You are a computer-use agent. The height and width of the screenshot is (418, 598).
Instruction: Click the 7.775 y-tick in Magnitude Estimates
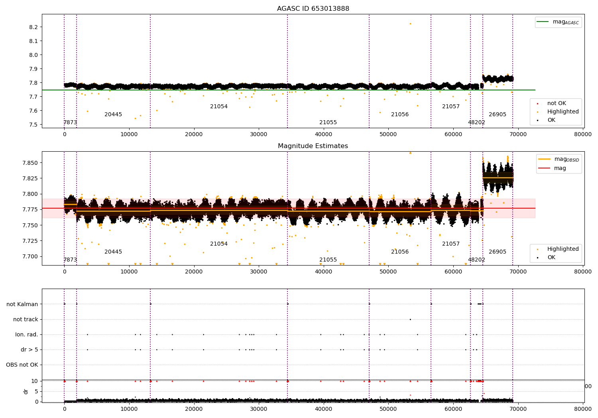point(30,209)
